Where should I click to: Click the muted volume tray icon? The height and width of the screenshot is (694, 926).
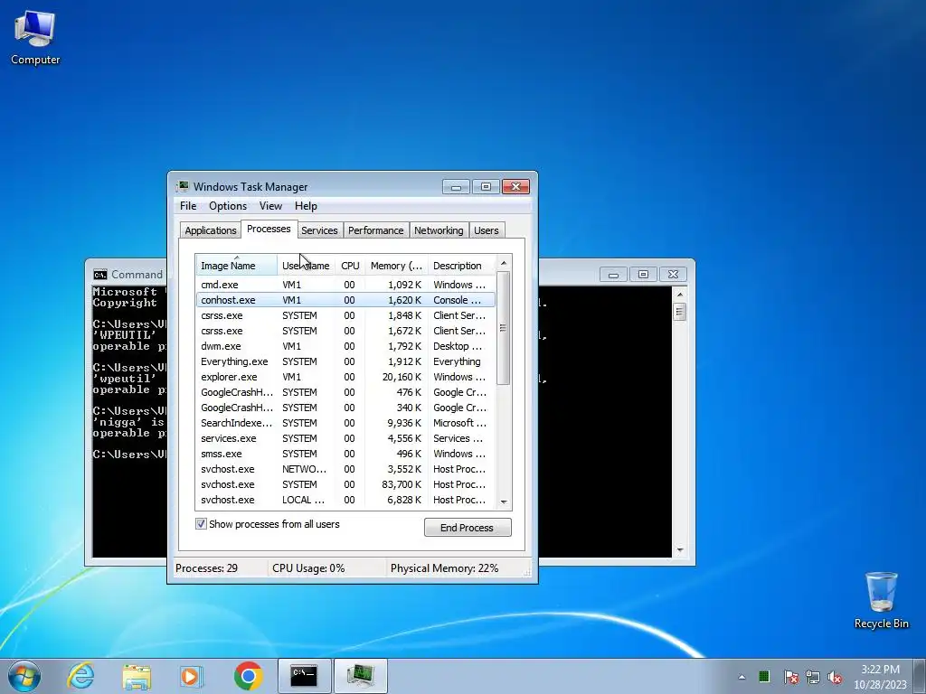tap(835, 677)
